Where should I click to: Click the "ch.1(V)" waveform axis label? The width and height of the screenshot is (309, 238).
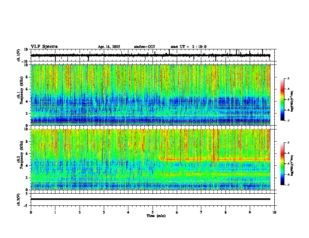[19, 55]
